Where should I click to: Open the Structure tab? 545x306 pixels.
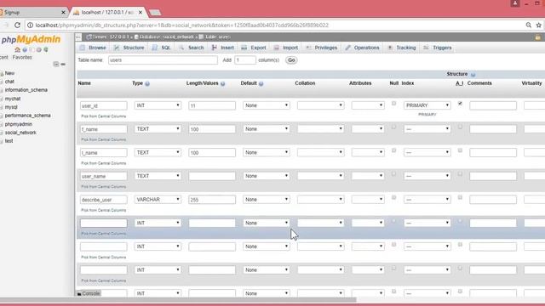click(x=129, y=48)
